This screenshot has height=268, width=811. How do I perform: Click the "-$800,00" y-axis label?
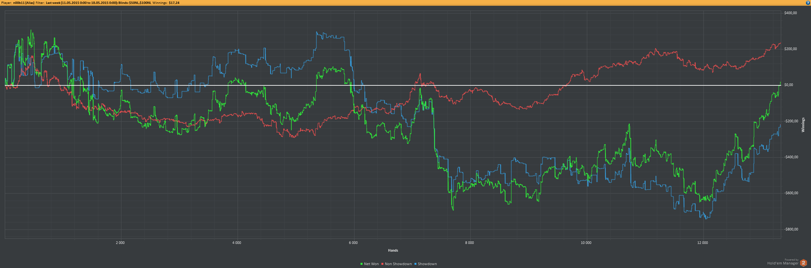pyautogui.click(x=791, y=229)
